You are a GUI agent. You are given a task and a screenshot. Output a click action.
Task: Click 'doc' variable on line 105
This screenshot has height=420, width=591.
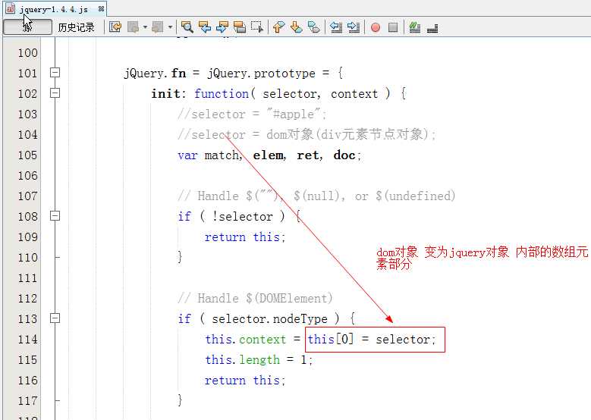(344, 155)
